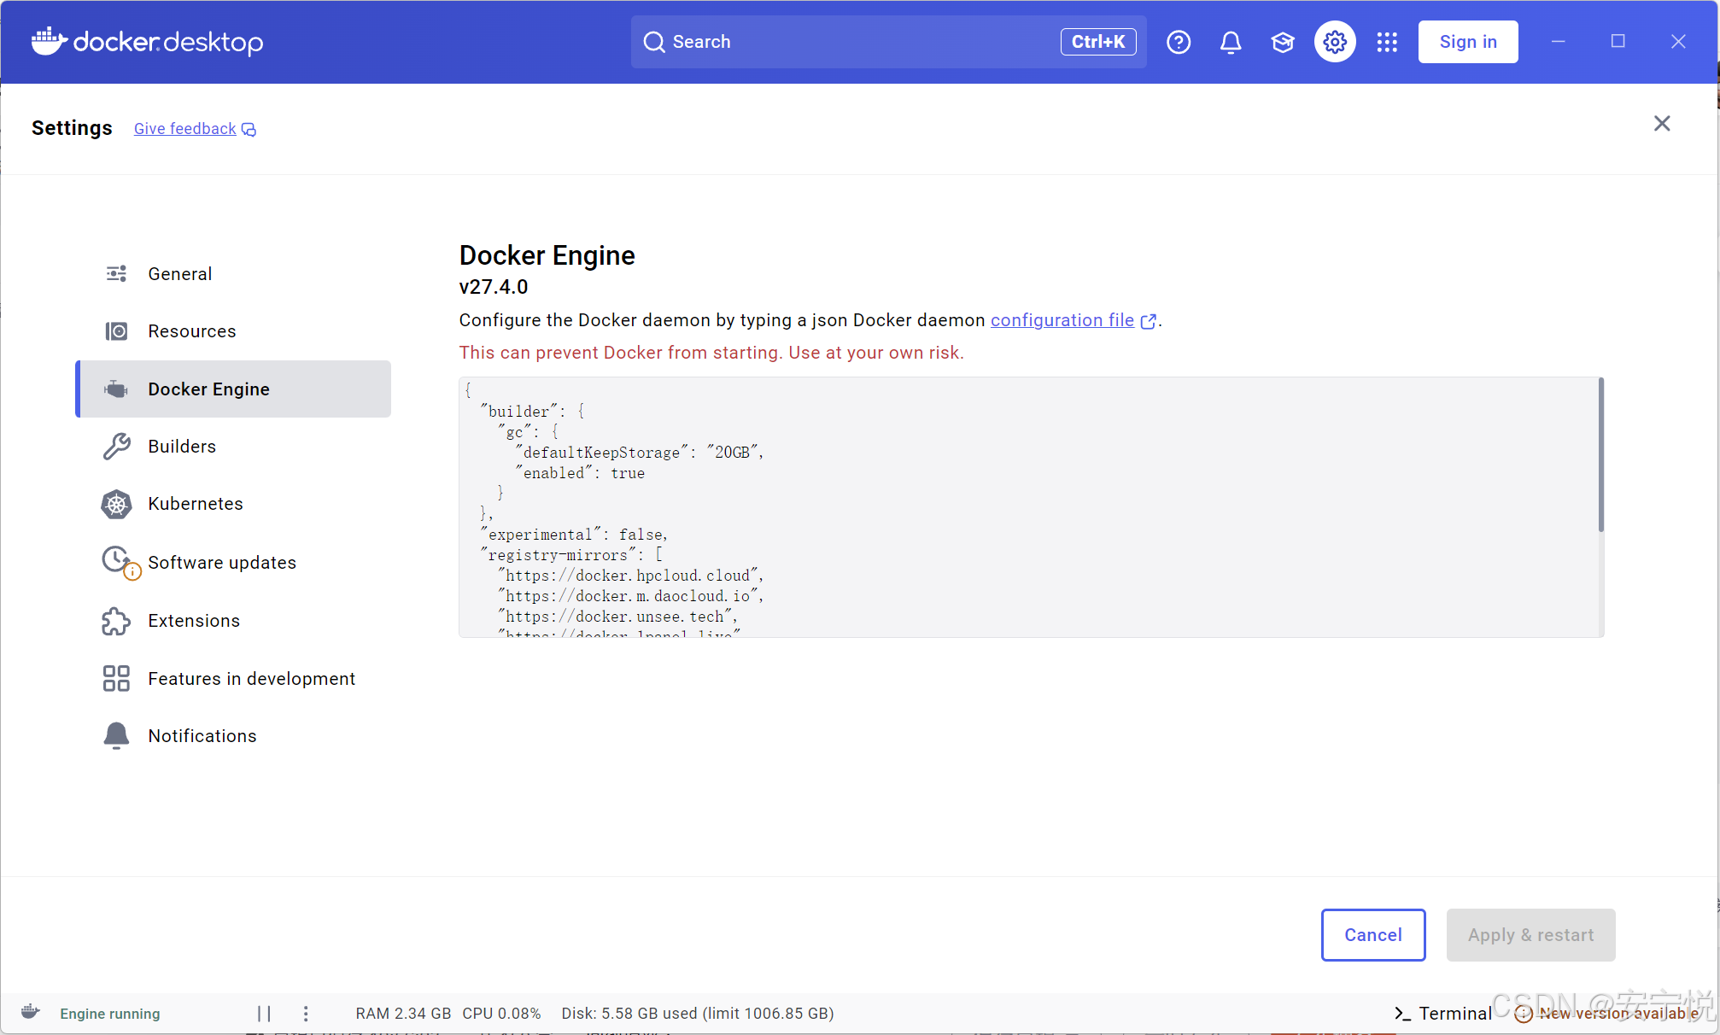1720x1035 pixels.
Task: Click the Apply & restart button
Action: pos(1530,935)
